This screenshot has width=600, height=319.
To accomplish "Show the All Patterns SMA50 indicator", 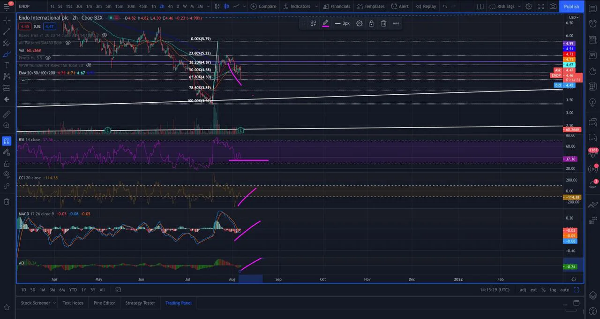I will pos(67,43).
